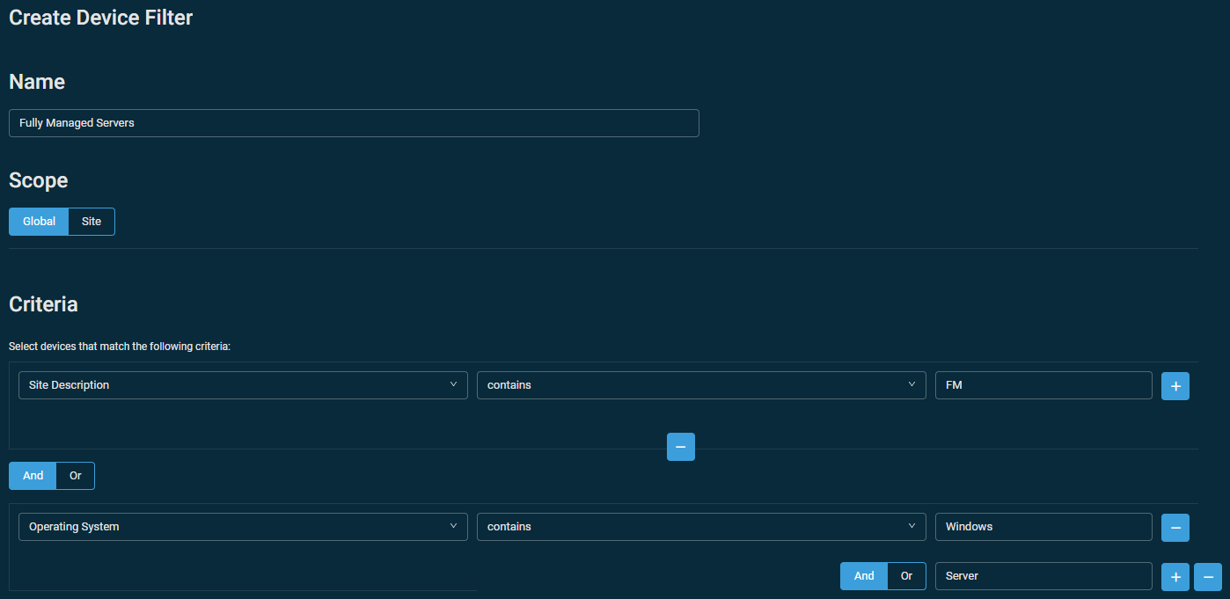Select And next to the Server value
The image size is (1230, 599).
(x=863, y=576)
